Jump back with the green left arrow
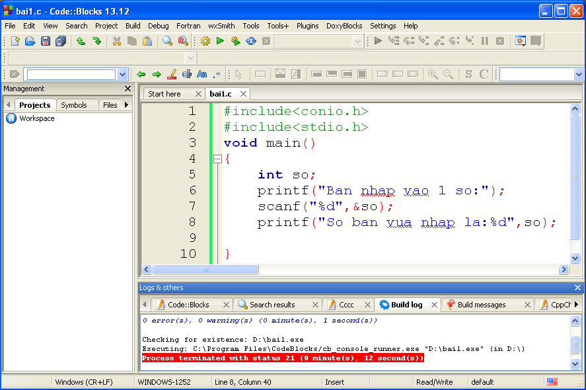This screenshot has width=586, height=390. point(141,74)
